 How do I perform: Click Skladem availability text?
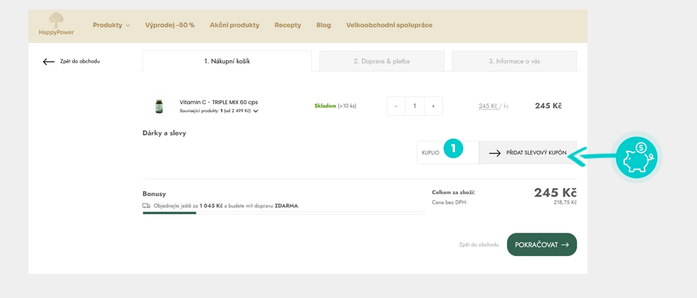(x=325, y=107)
